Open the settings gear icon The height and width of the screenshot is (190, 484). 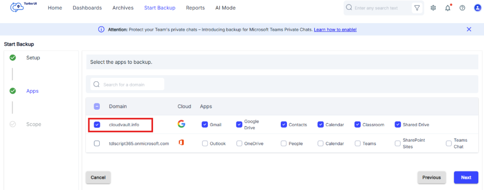tap(433, 8)
